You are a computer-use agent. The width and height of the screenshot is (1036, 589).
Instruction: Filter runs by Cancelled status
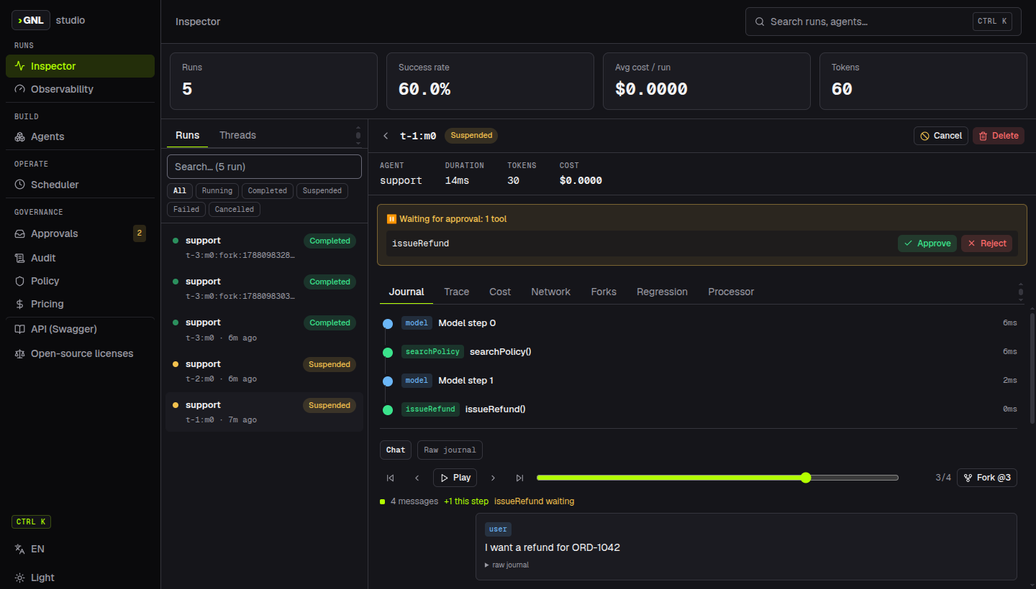(234, 210)
